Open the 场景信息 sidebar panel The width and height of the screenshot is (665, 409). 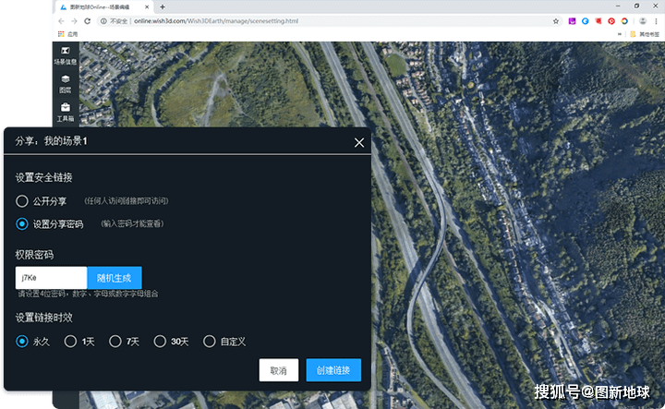pyautogui.click(x=65, y=55)
